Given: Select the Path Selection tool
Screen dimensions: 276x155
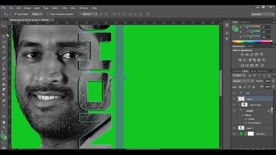Looking at the screenshot, I should coord(4,111).
